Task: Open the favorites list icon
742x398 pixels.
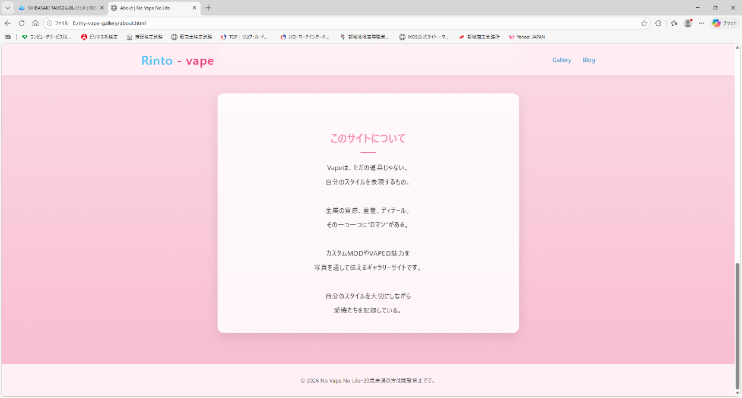Action: (674, 23)
